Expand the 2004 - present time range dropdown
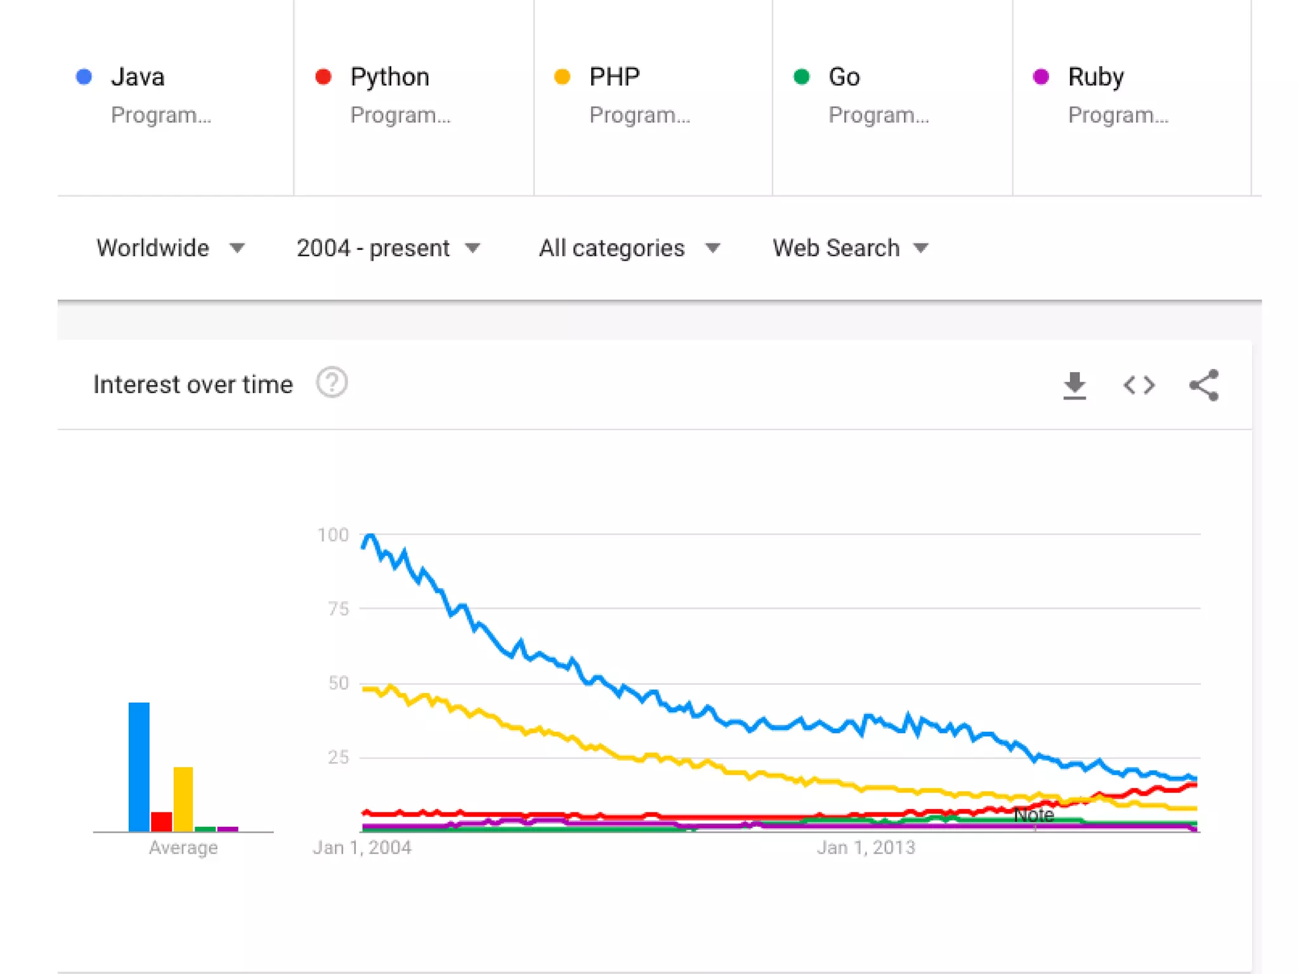1299x974 pixels. (x=388, y=248)
